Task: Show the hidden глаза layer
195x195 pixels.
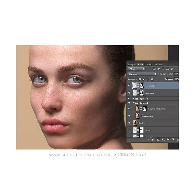Action: tap(129, 130)
